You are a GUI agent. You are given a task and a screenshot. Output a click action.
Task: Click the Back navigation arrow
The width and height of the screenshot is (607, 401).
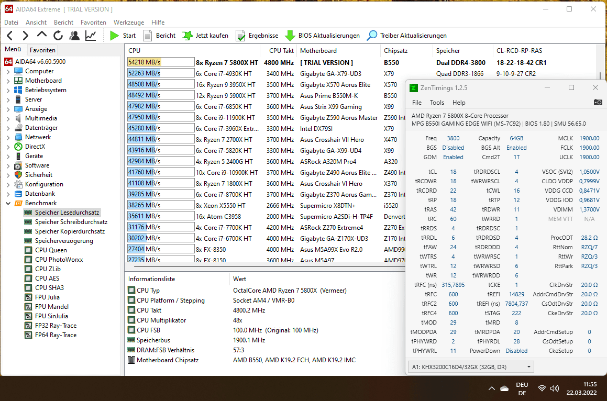10,36
